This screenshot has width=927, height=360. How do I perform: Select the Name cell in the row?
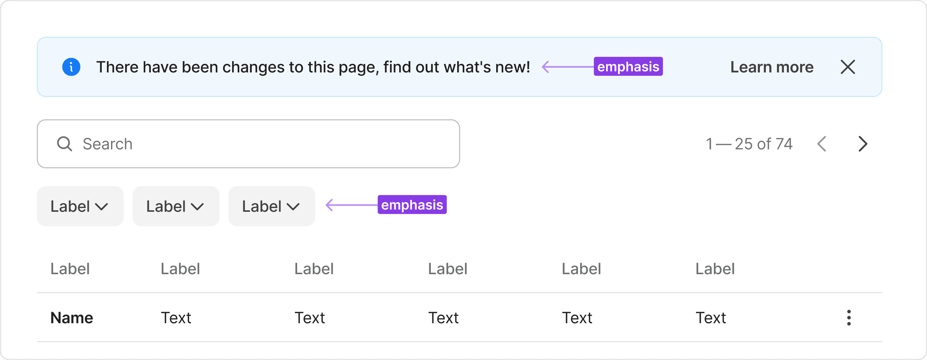(x=72, y=318)
